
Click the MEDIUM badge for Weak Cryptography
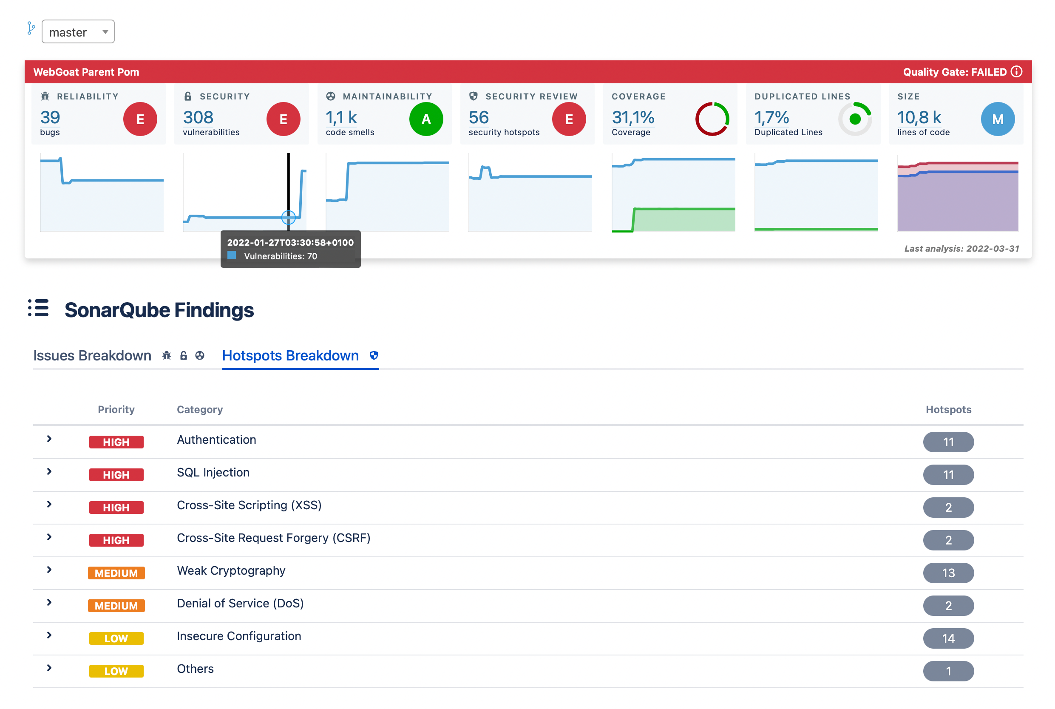point(116,573)
